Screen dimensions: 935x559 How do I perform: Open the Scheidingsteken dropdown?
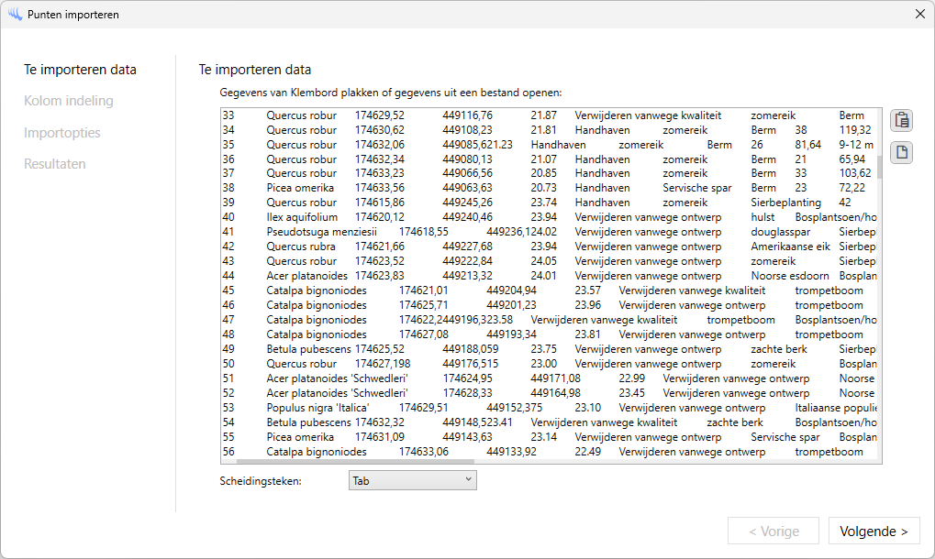[413, 480]
